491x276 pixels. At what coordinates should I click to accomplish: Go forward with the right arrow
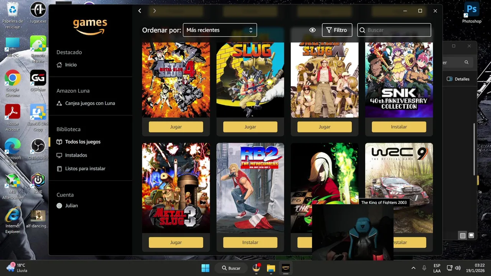click(x=154, y=11)
